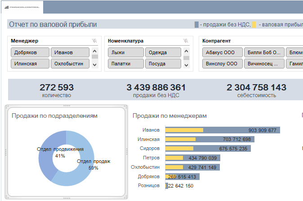The width and height of the screenshot is (303, 201).
Task: Clear the Менеджер slicer filter icon
Action: (94, 41)
